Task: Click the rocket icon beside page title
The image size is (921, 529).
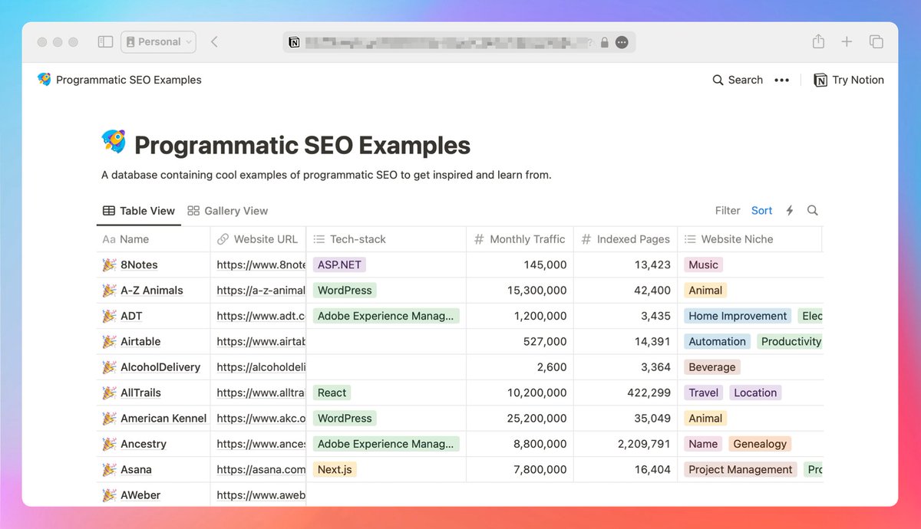Action: tap(114, 143)
